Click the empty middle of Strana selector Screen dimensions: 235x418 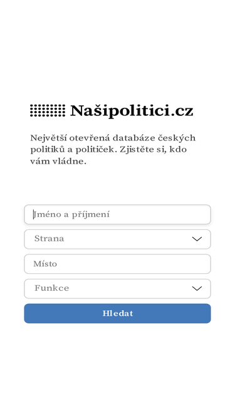[128, 239]
